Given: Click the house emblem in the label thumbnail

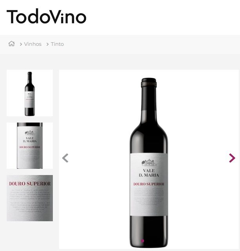Looking at the screenshot, I should [x=30, y=133].
